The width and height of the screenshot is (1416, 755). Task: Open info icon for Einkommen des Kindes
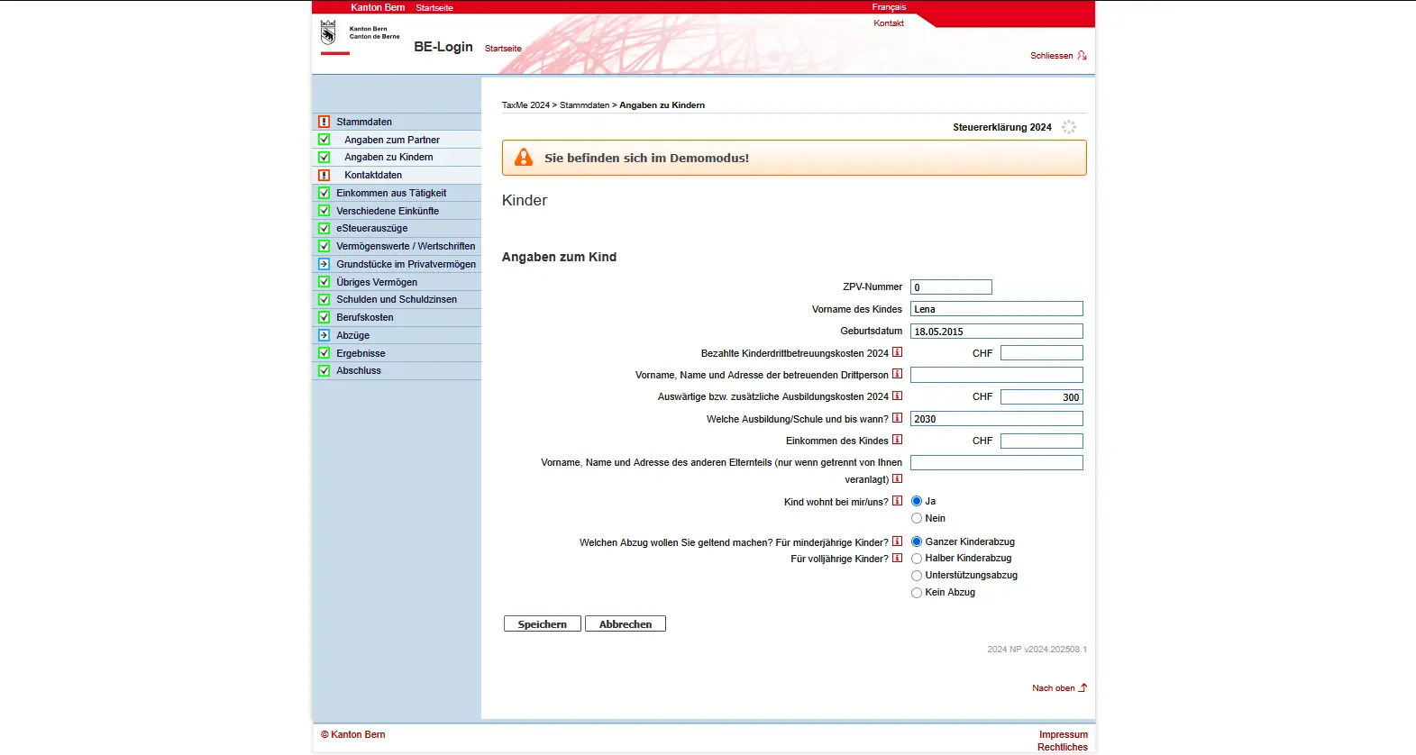(x=897, y=440)
